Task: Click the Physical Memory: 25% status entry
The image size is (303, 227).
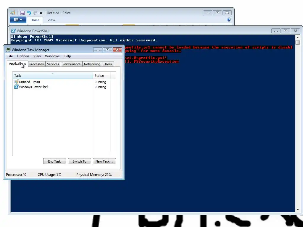Action: click(94, 175)
